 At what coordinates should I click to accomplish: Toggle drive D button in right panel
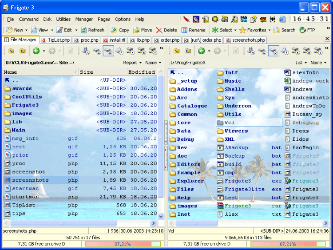274,51
